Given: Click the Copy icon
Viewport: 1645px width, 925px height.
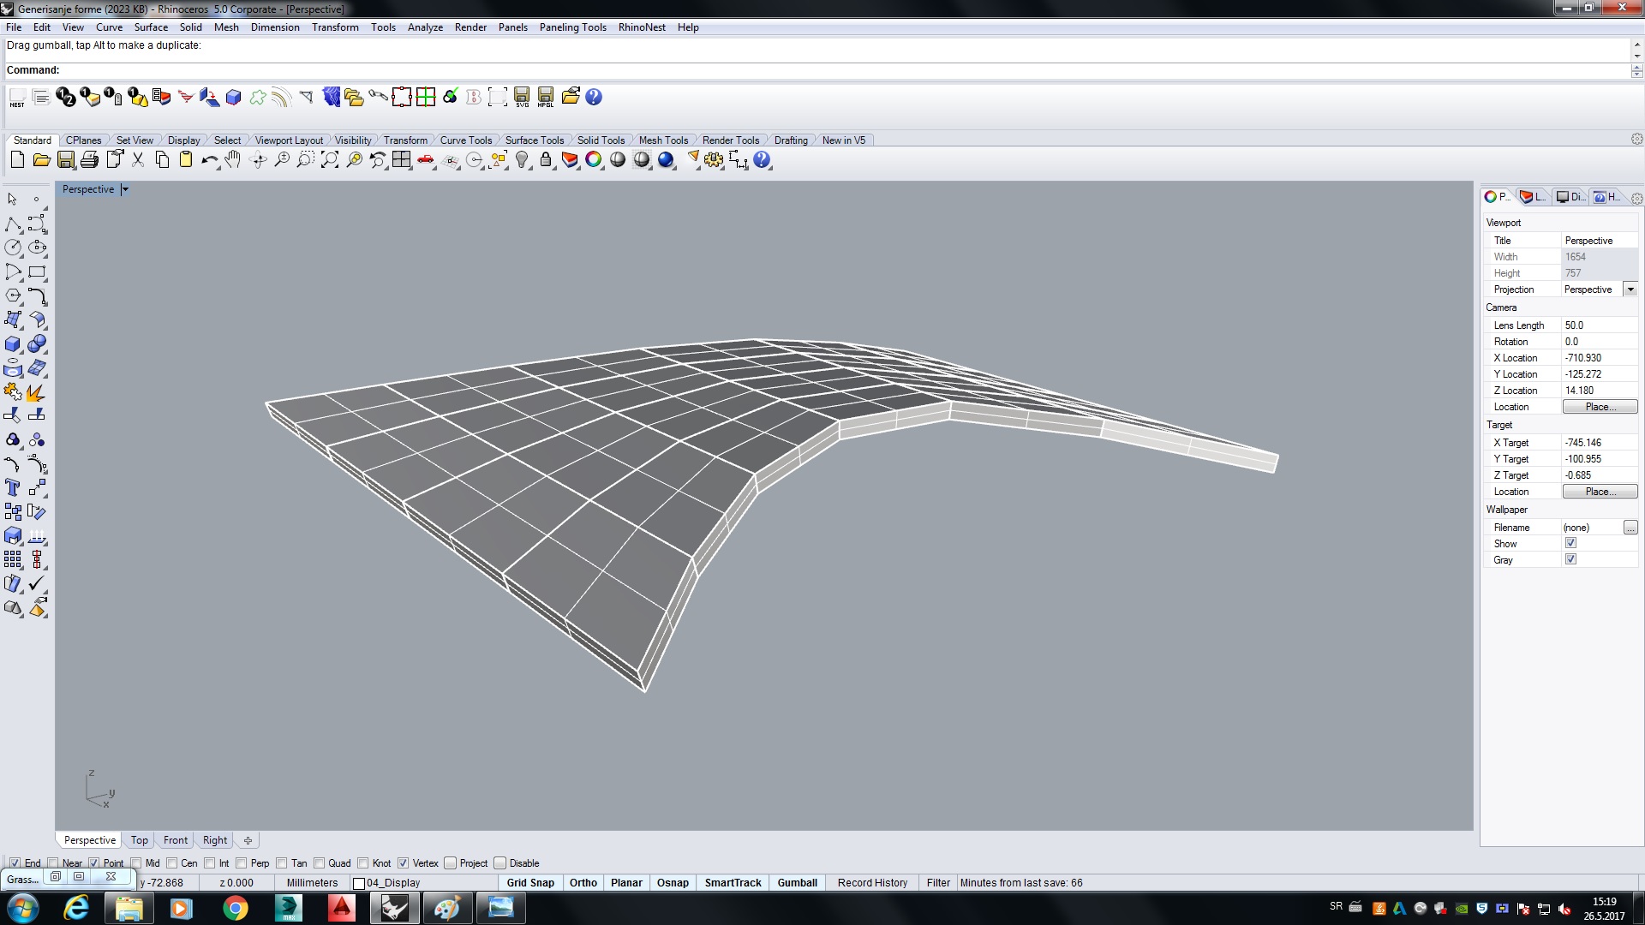Looking at the screenshot, I should pos(162,160).
